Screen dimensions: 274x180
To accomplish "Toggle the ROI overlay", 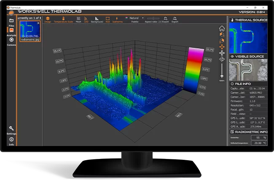I will 107,19.
